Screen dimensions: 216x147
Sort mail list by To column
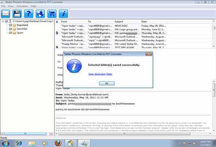pyautogui.click(x=100, y=22)
